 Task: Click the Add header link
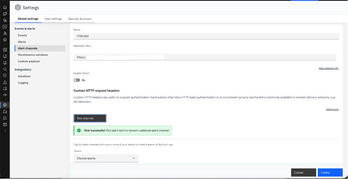(x=332, y=109)
